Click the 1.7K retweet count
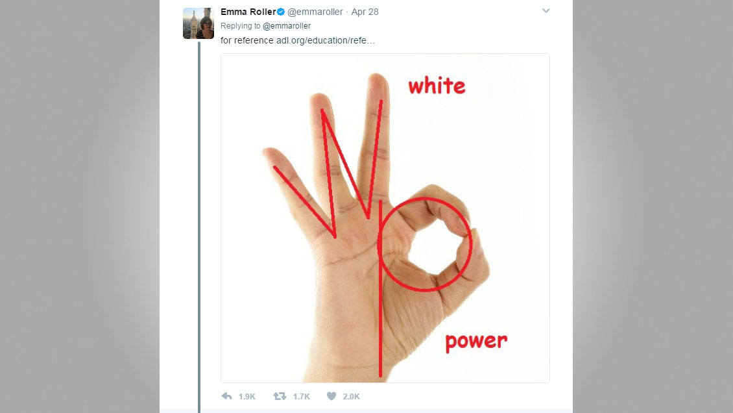 [x=302, y=397]
